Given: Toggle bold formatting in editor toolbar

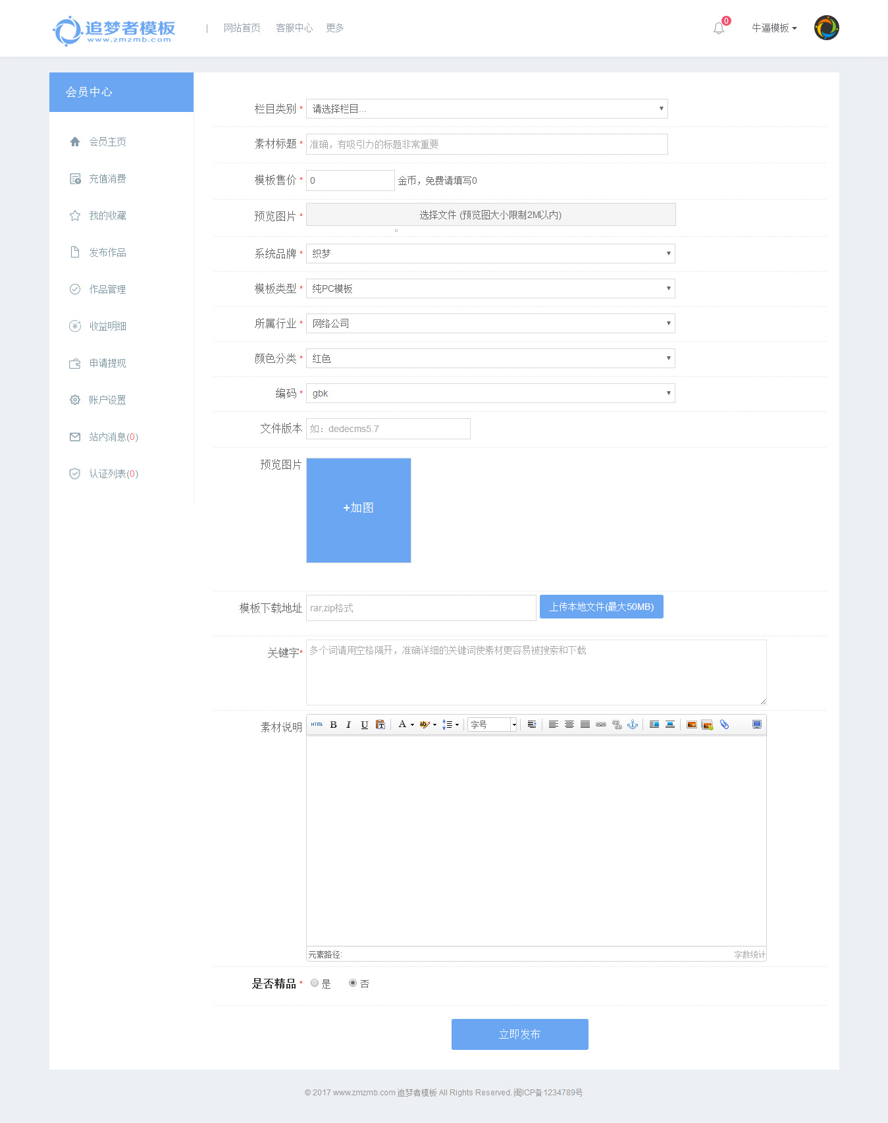Looking at the screenshot, I should [333, 725].
